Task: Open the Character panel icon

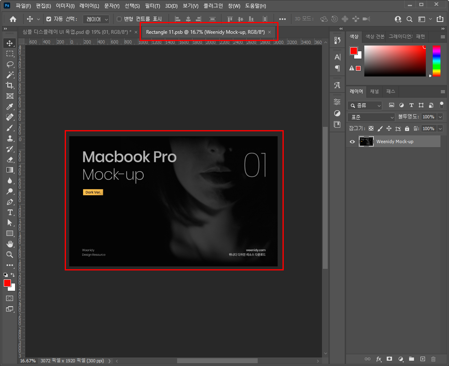Action: click(x=337, y=57)
